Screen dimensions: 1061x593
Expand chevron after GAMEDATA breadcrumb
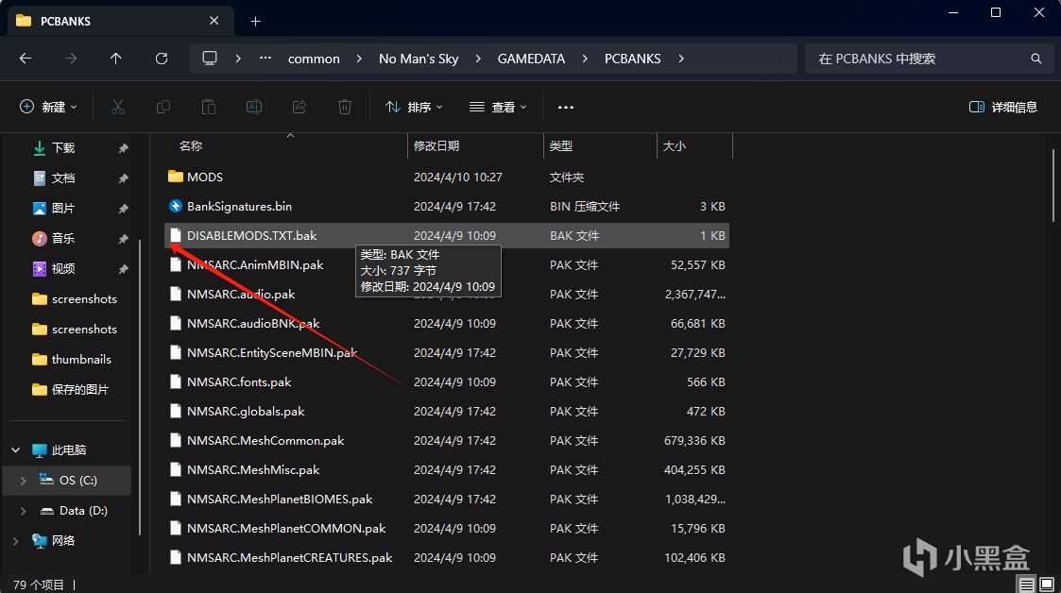click(585, 59)
